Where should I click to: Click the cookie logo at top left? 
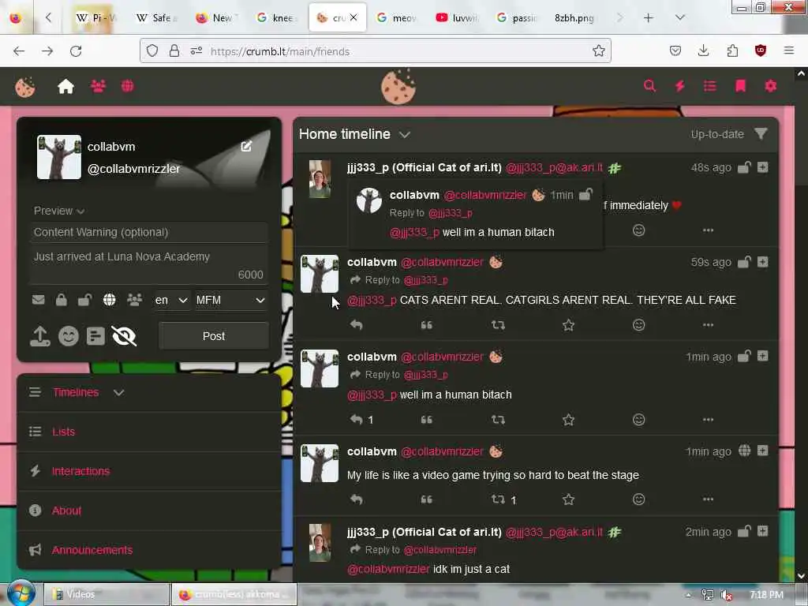[x=24, y=87]
